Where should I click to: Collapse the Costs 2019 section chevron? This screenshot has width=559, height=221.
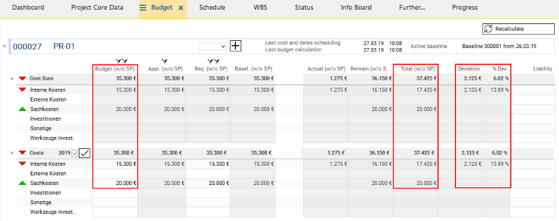coord(12,153)
